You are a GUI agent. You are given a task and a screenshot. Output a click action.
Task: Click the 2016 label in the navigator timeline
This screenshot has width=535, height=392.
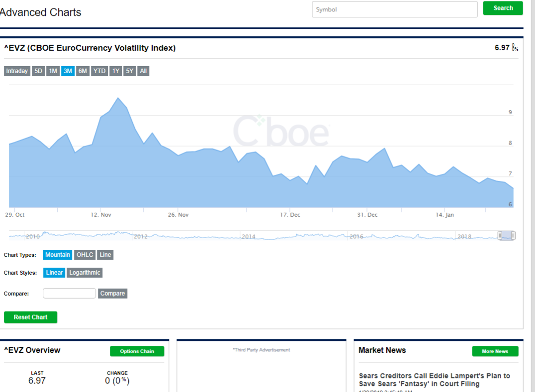[x=356, y=236]
